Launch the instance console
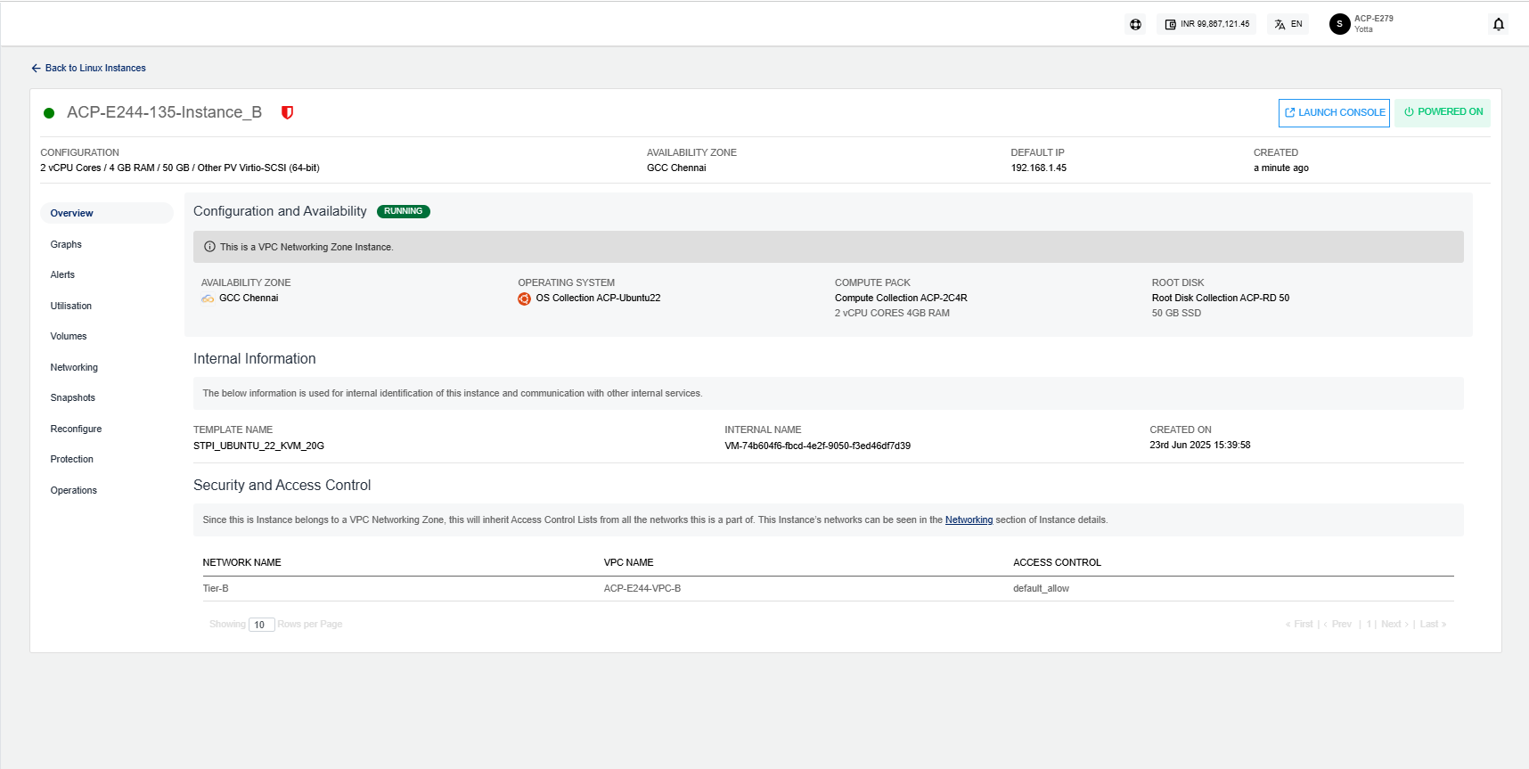 (x=1334, y=113)
